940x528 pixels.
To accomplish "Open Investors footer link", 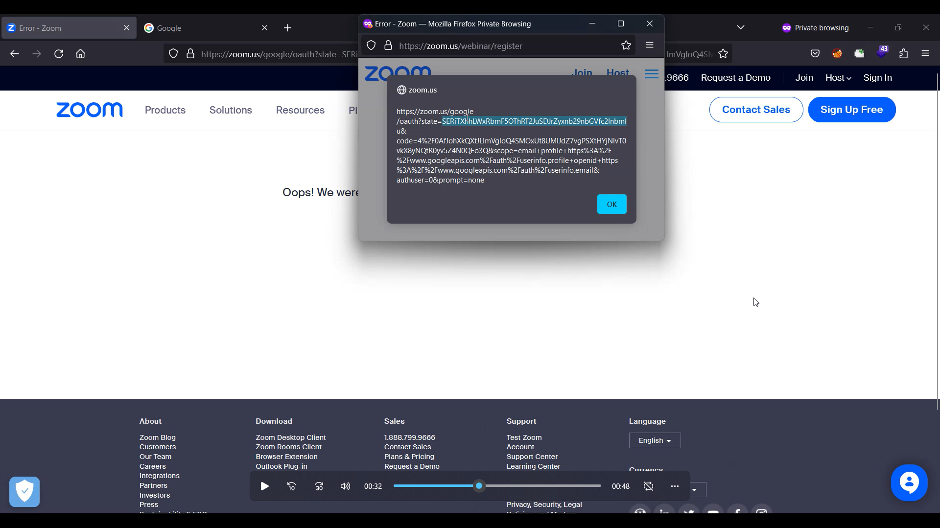I will click(x=155, y=495).
